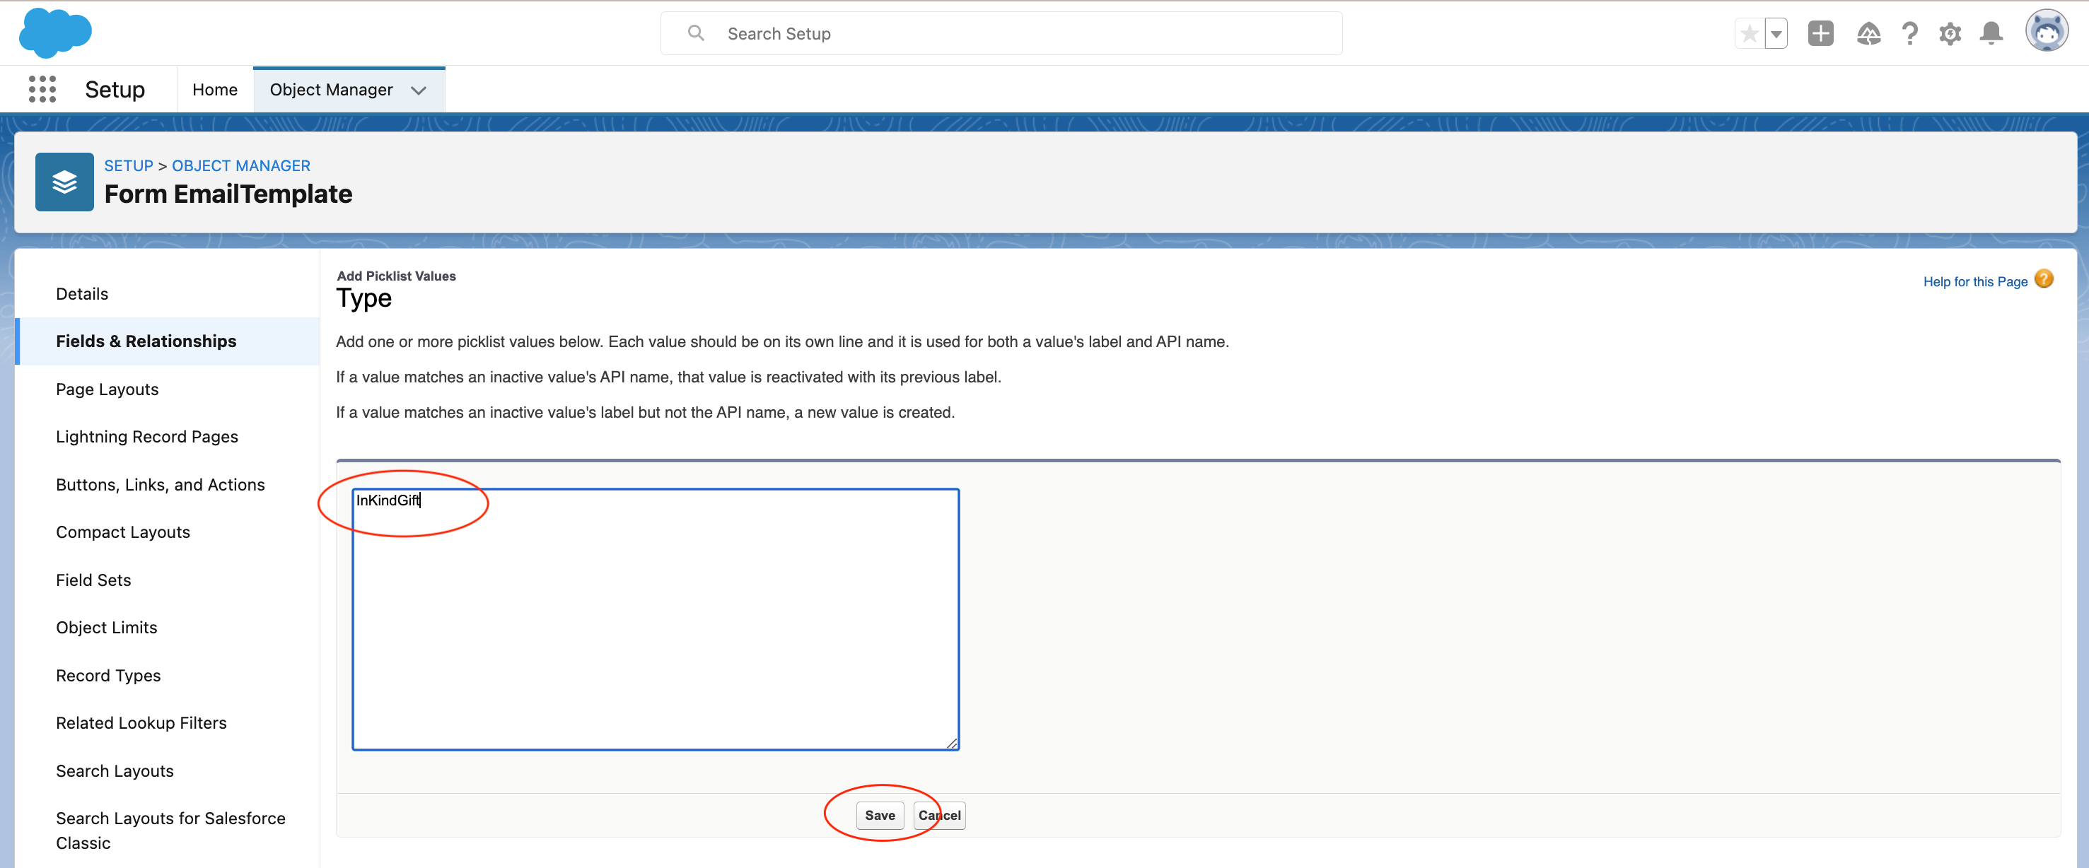The image size is (2089, 868).
Task: Open the Global Actions plus icon
Action: point(1820,33)
